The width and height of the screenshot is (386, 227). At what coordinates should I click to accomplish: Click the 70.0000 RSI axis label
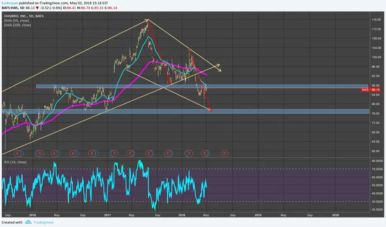click(377, 169)
